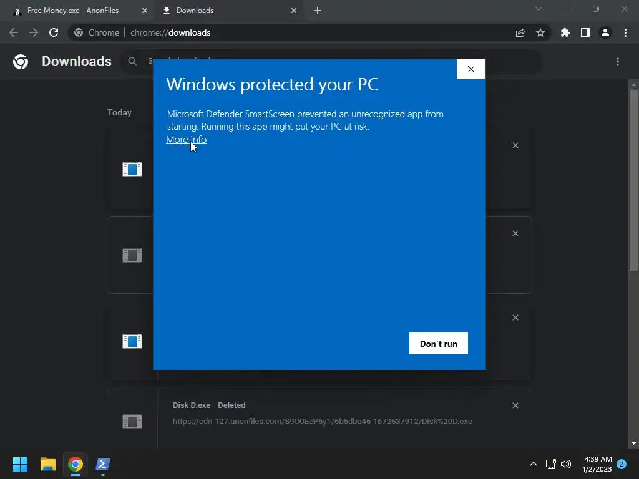Open a new browser tab
Viewport: 639px width, 479px height.
pyautogui.click(x=318, y=11)
